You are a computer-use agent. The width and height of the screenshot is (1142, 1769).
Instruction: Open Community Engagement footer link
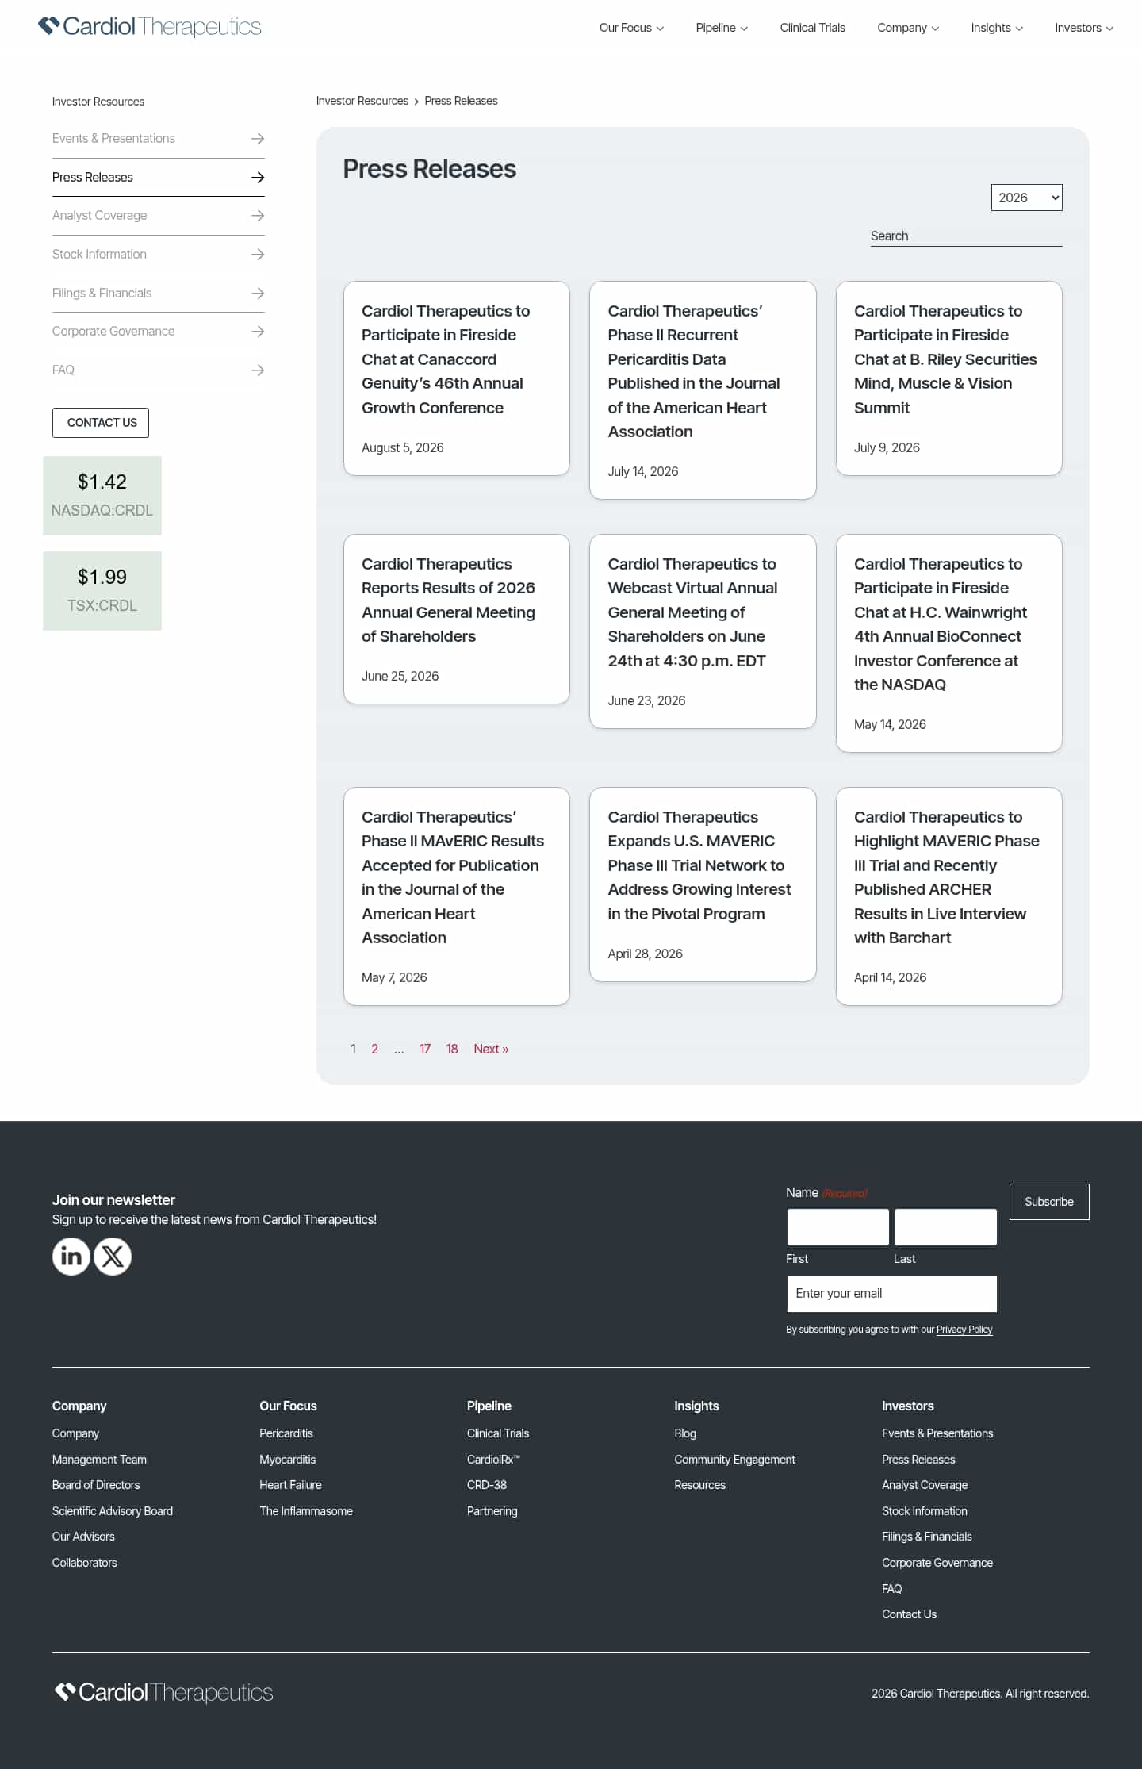coord(734,1460)
